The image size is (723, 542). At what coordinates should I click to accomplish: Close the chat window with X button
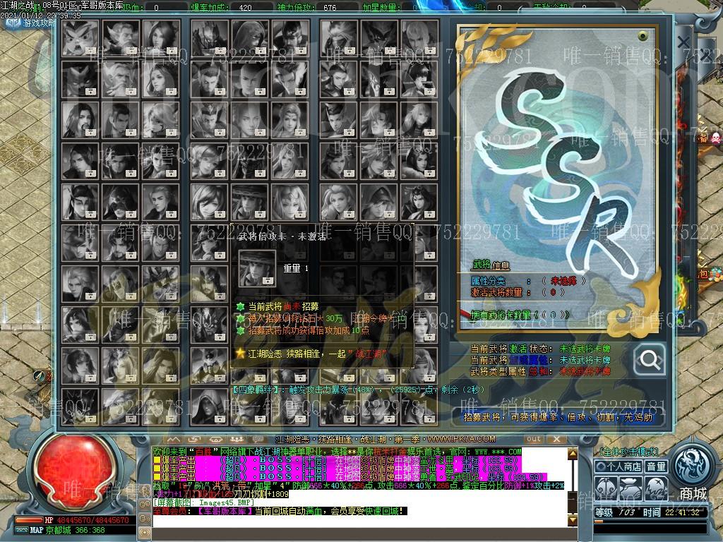click(x=555, y=439)
